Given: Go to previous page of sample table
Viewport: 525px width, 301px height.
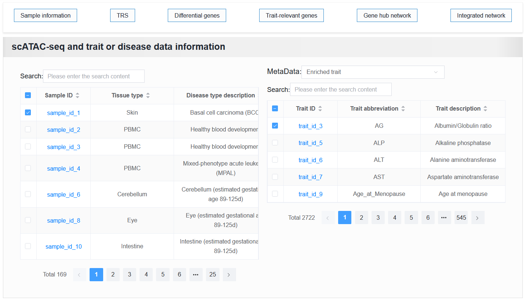Looking at the screenshot, I should pyautogui.click(x=79, y=275).
